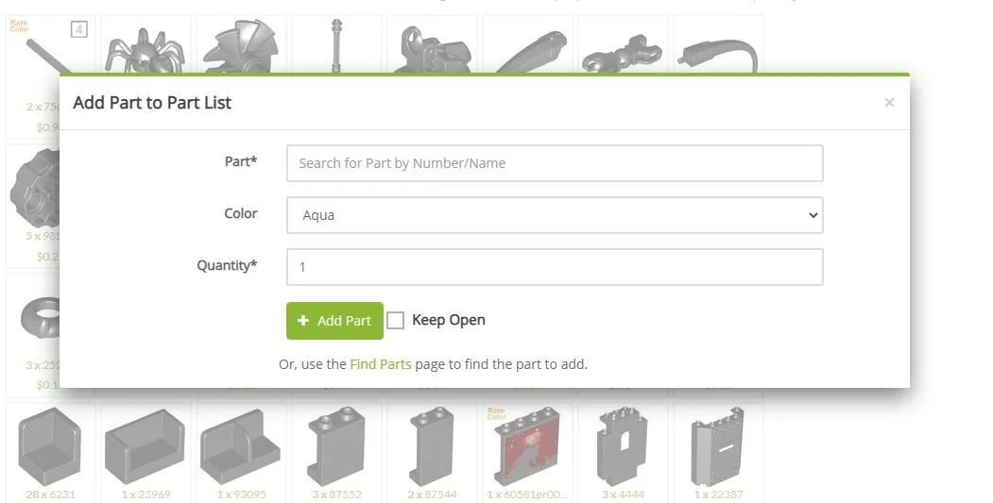The height and width of the screenshot is (503, 993).
Task: Click the Quantity input field
Action: click(555, 267)
